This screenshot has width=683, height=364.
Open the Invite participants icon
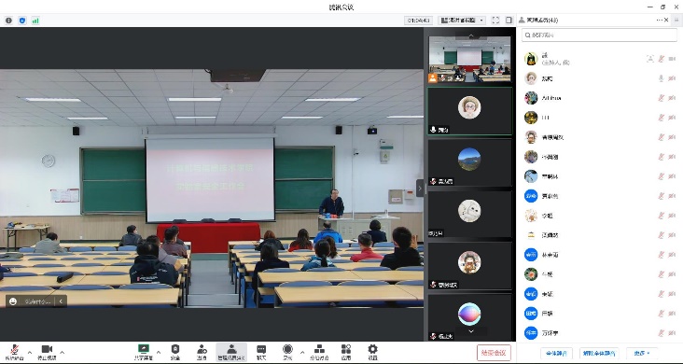pyautogui.click(x=202, y=351)
